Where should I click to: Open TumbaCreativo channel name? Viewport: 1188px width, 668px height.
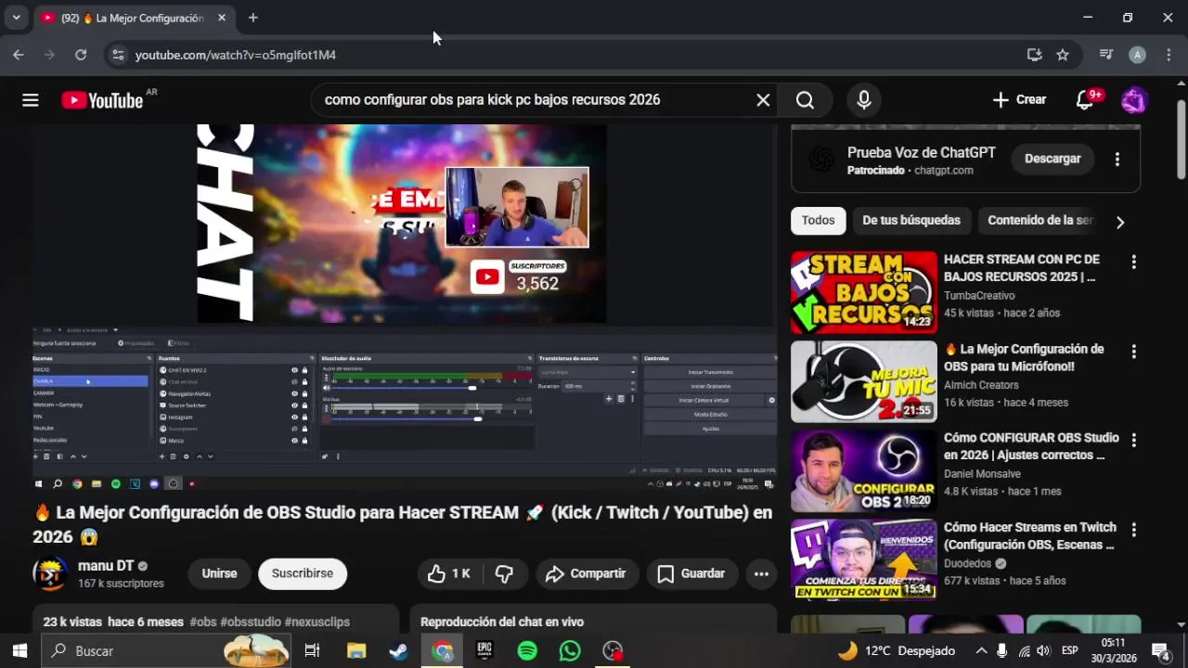click(979, 296)
